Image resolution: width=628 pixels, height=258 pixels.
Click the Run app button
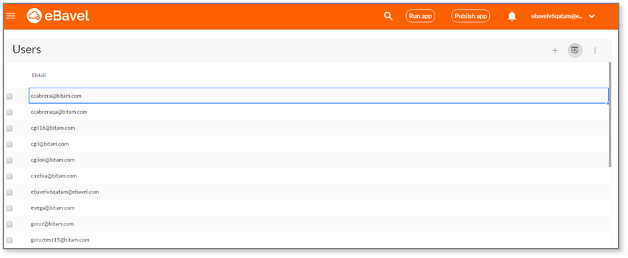click(421, 16)
